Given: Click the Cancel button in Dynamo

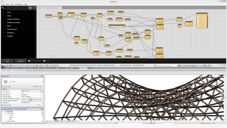Looking at the screenshot, I should pos(20,61).
